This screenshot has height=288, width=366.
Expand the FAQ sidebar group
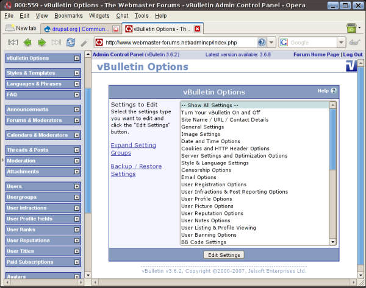pyautogui.click(x=77, y=95)
